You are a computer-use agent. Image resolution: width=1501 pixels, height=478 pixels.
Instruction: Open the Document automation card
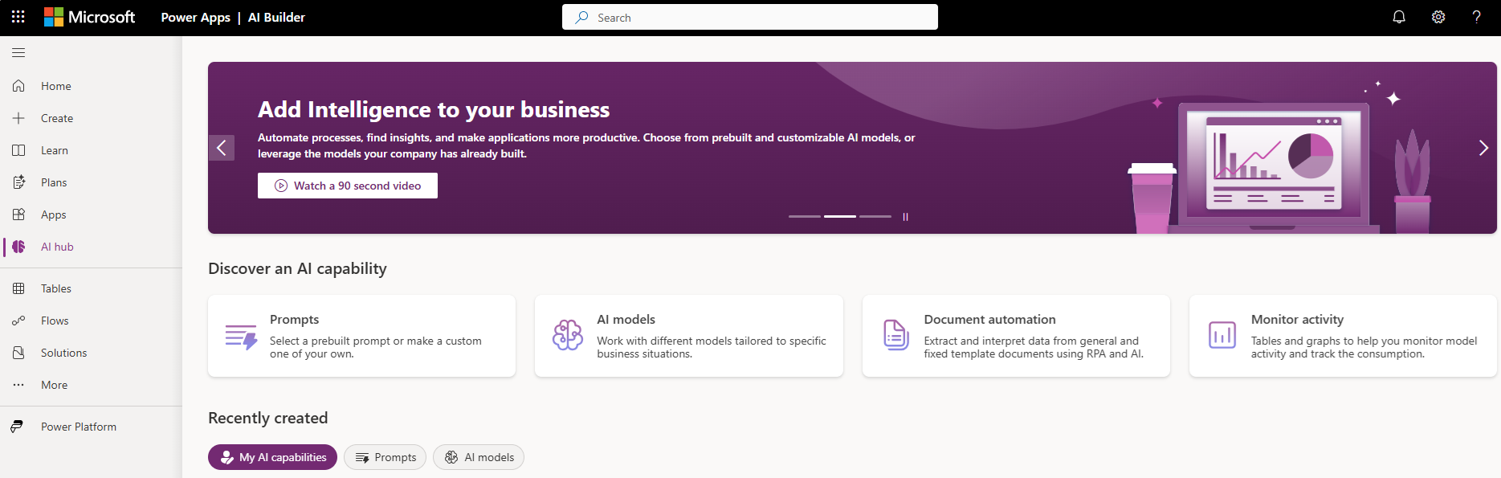(x=1016, y=336)
